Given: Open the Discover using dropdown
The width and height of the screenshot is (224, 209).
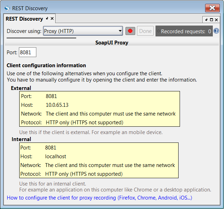Looking at the screenshot, I should (83, 31).
